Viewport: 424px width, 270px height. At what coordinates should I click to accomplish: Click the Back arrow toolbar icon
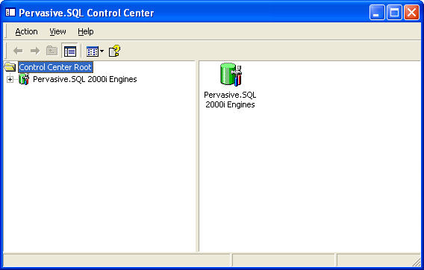pyautogui.click(x=18, y=51)
